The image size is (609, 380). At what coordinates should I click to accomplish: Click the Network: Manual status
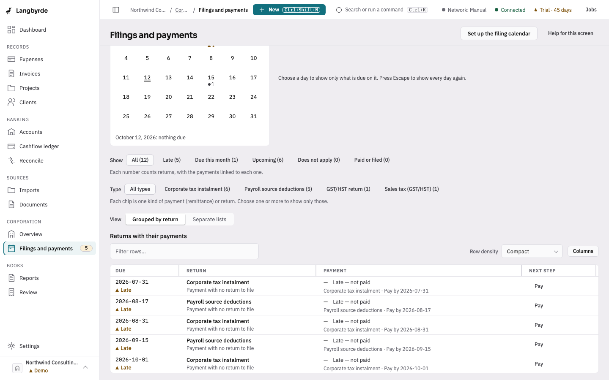(x=464, y=10)
